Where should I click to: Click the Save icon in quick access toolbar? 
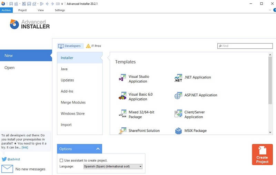(x=11, y=4)
